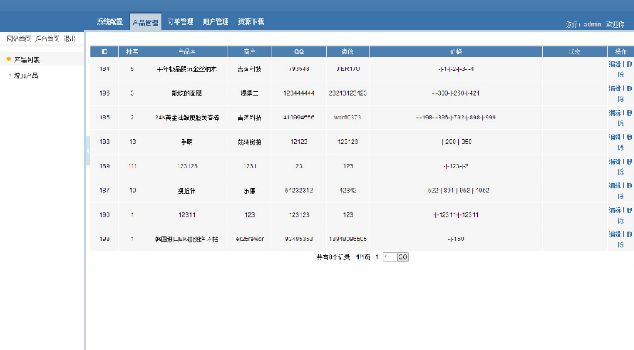Viewport: 634px width, 350px height.
Task: Click 退出 to log out
Action: (69, 38)
